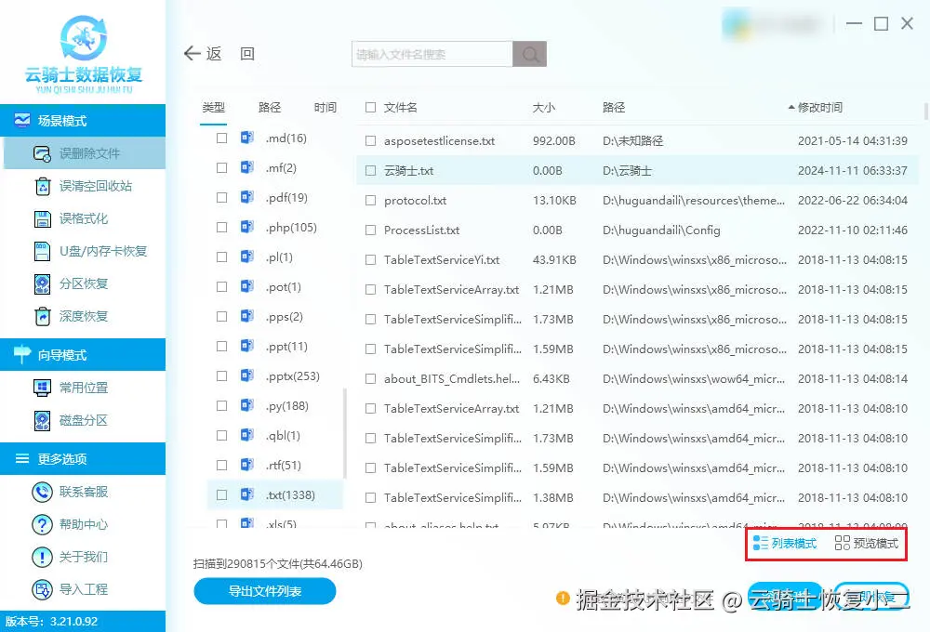Open 常用位置 windows icon
The image size is (930, 632).
(42, 388)
